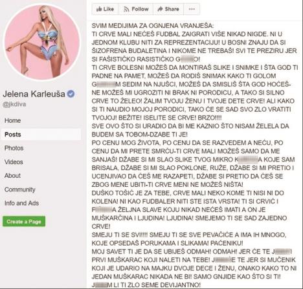This screenshot has width=303, height=289.
Task: Click the Like button with thumbs-up icon
Action: click(x=105, y=9)
